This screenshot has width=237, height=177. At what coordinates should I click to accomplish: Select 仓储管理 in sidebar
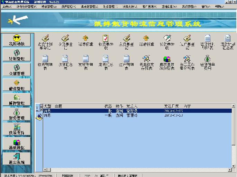coord(17,70)
